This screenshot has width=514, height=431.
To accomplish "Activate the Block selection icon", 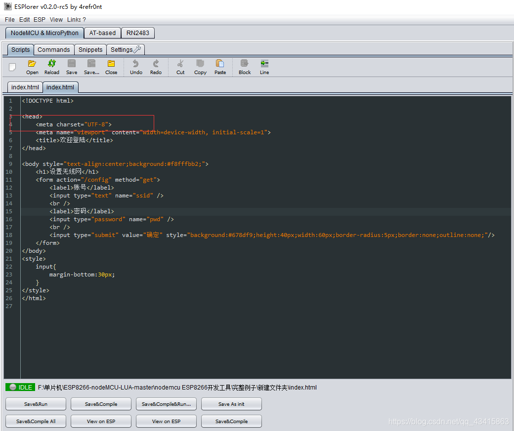I will coord(244,67).
